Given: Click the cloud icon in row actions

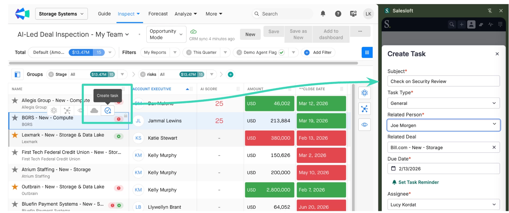Looking at the screenshot, I should pos(94,110).
